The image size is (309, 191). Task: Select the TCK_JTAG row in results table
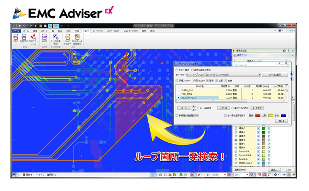tap(231, 94)
